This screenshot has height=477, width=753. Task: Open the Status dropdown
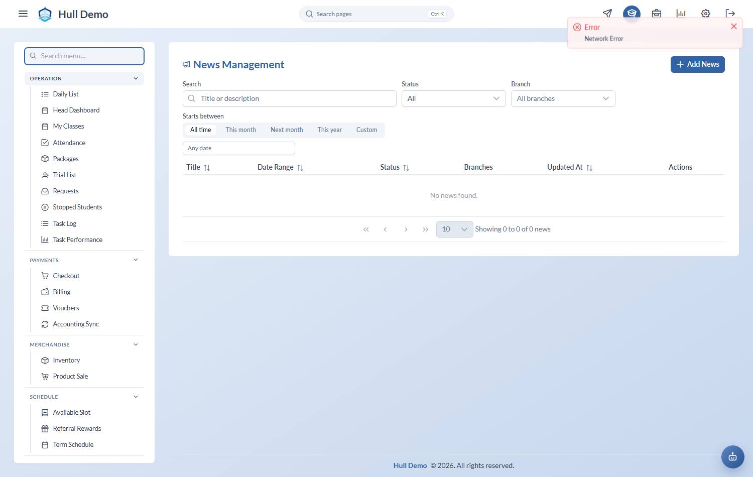[x=453, y=99]
